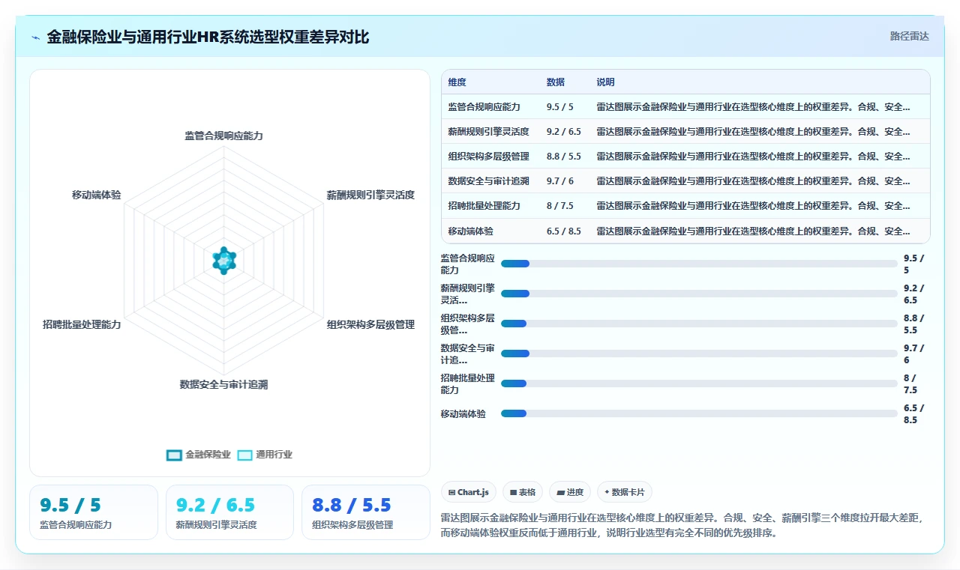Image resolution: width=960 pixels, height=570 pixels.
Task: Toggle the 金融保险业 legend swatch
Action: 174,455
